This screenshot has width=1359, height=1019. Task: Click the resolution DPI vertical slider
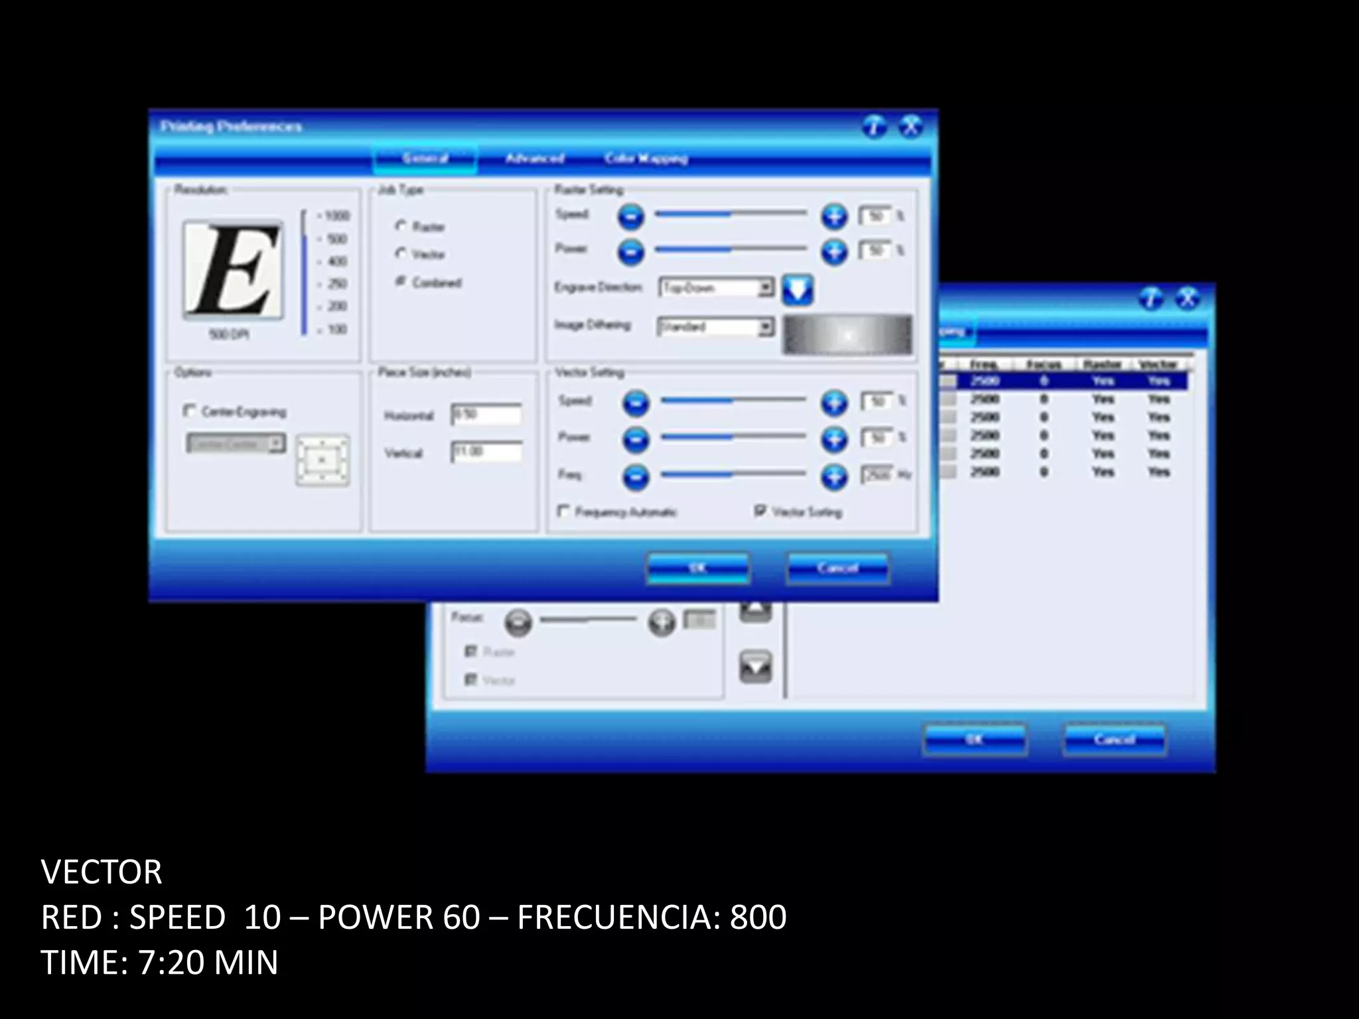click(x=304, y=273)
